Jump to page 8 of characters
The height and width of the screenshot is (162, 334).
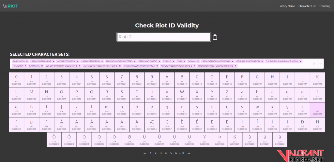[183, 153]
